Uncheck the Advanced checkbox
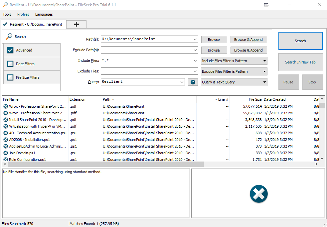 pyautogui.click(x=10, y=50)
